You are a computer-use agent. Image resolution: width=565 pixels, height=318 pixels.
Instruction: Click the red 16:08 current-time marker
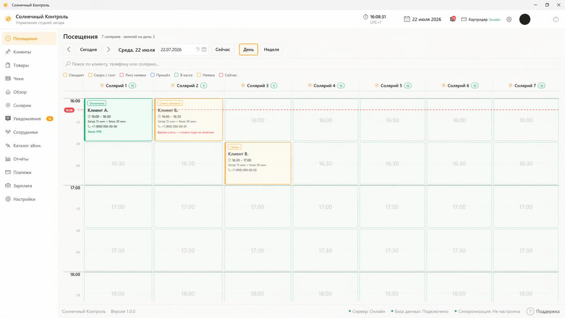click(69, 110)
